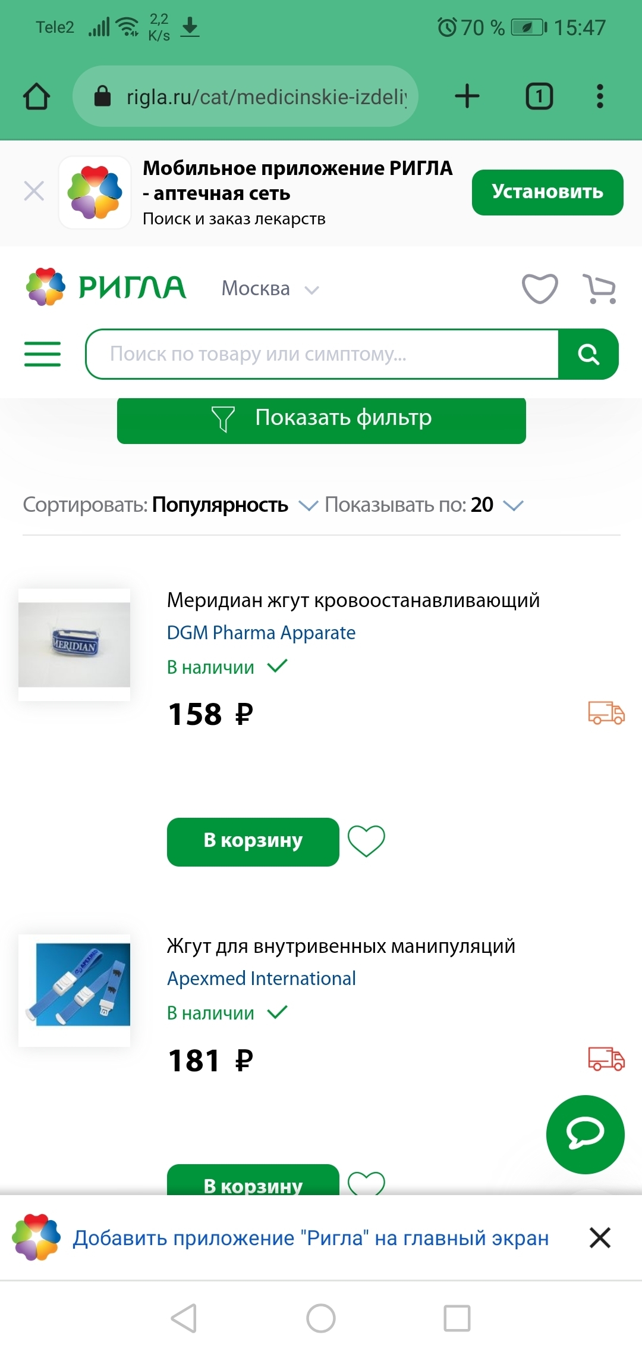Open a new browser tab
The image size is (642, 1357).
coord(467,96)
